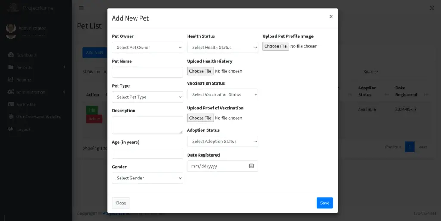441x221 pixels.
Task: Open the Select Adoption Status dropdown
Action: [223, 142]
